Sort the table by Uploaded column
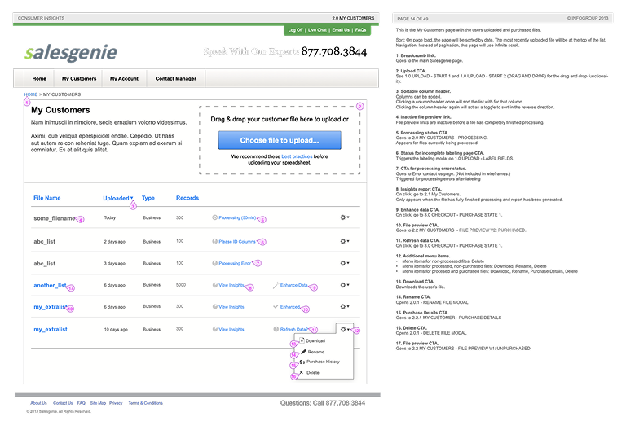 click(117, 198)
